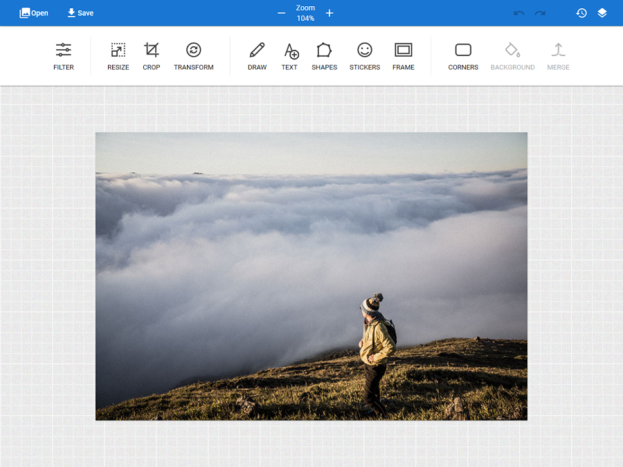Activate the Text tool

coord(289,55)
